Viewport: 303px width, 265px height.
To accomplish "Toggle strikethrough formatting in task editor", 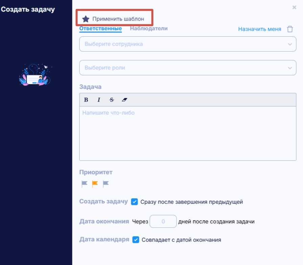I will pos(112,100).
